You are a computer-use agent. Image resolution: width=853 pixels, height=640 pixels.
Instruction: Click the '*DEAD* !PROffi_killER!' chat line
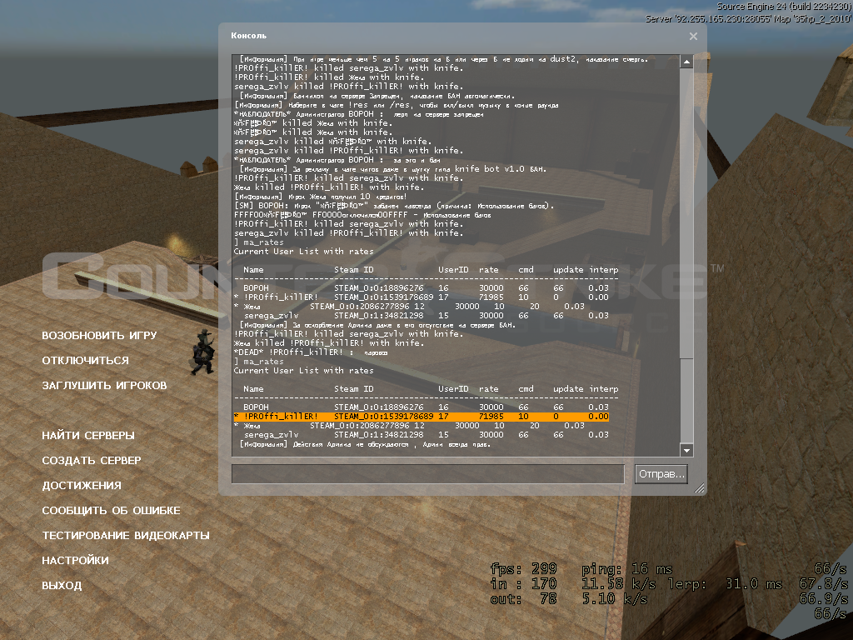tap(311, 352)
